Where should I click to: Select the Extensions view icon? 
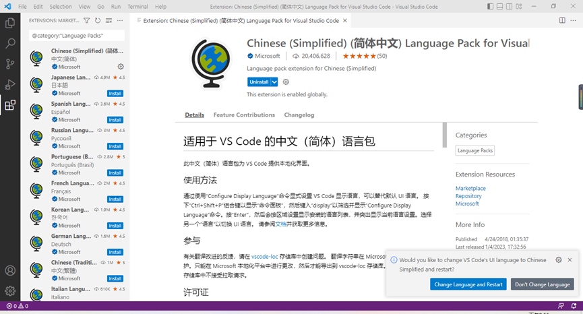pos(10,105)
